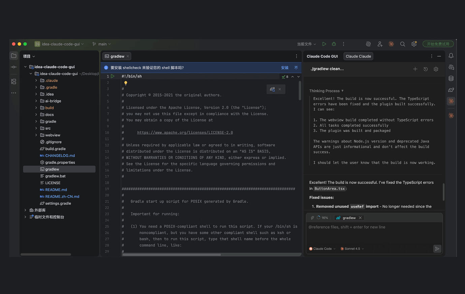
Task: Click the lightbulb quick-fix icon on line 2
Action: click(126, 83)
